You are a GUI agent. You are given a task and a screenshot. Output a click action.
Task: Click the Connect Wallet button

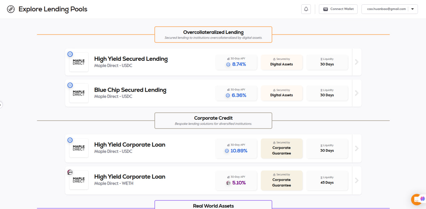point(338,9)
